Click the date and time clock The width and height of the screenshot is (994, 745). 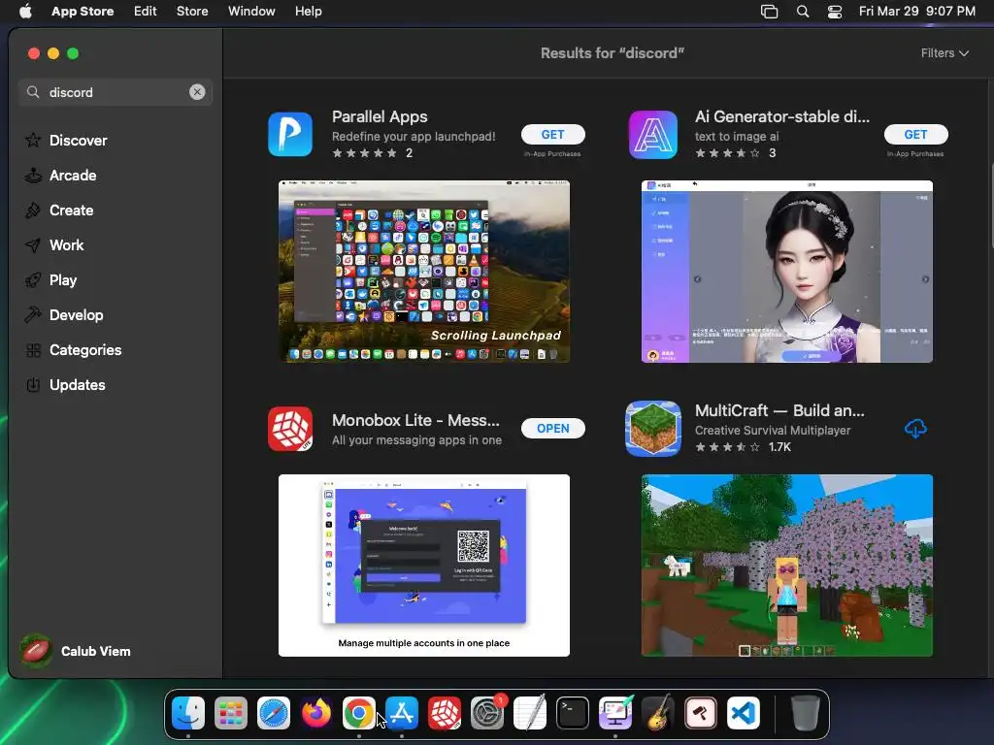click(916, 11)
